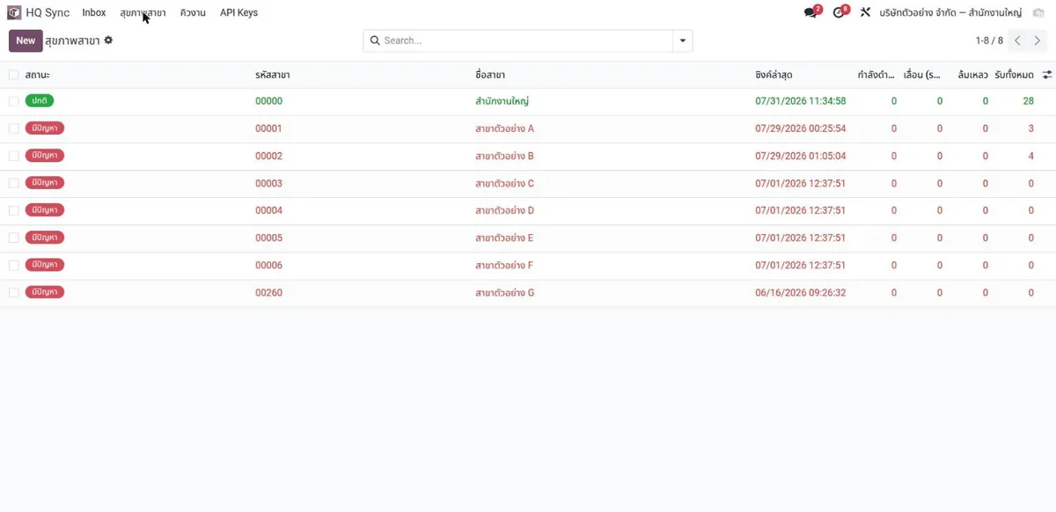Open the 00260 branch record

click(x=268, y=292)
